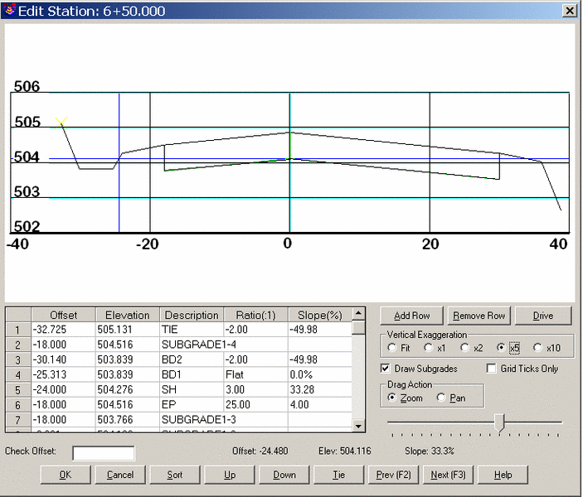Click the app icon in title bar
This screenshot has height=497, width=583.
(8, 10)
